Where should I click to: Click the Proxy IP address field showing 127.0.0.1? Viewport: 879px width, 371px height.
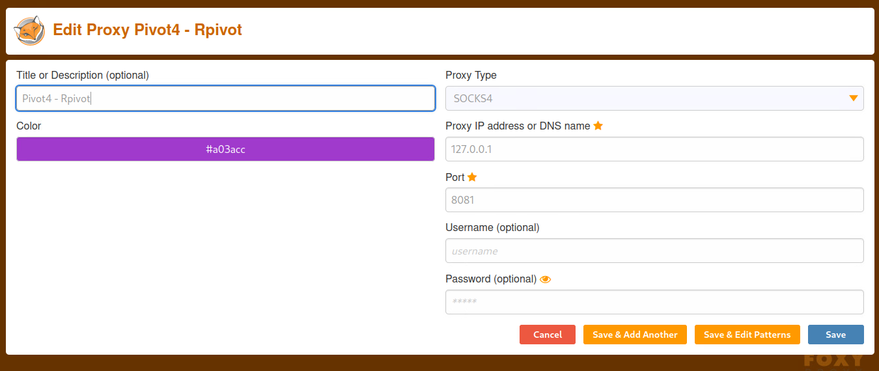[x=654, y=149]
